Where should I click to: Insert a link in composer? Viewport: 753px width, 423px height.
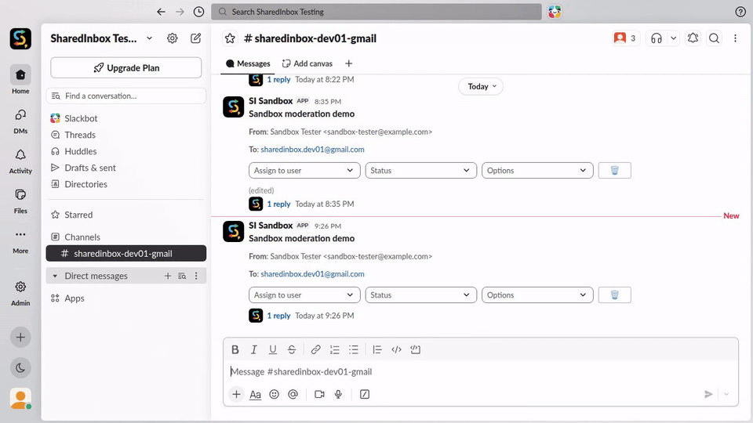tap(315, 349)
